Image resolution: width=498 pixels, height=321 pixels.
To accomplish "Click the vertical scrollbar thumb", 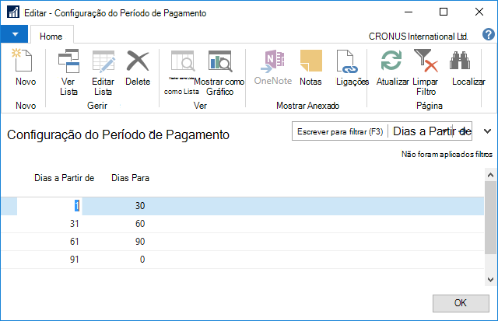I will click(x=490, y=218).
